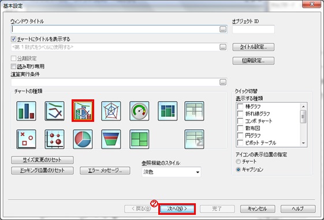Check 散布図 in quick switch list

pyautogui.click(x=240, y=128)
